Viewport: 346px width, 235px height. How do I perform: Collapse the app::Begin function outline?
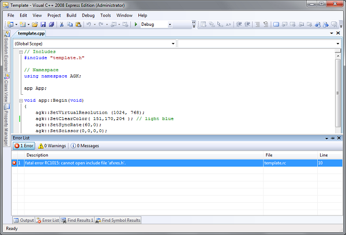point(20,100)
